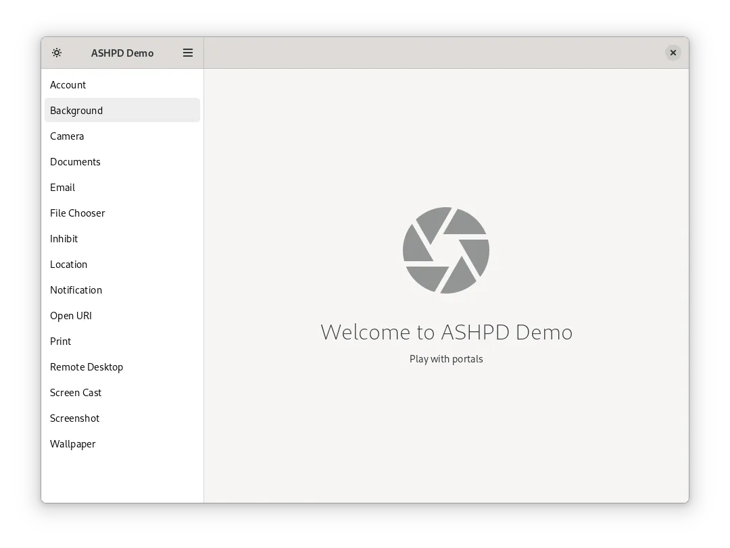Select Account in the sidebar

click(68, 85)
